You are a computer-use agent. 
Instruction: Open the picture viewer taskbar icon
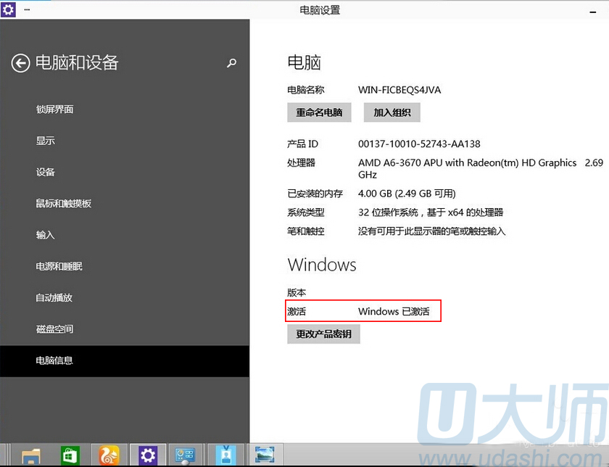pyautogui.click(x=264, y=455)
